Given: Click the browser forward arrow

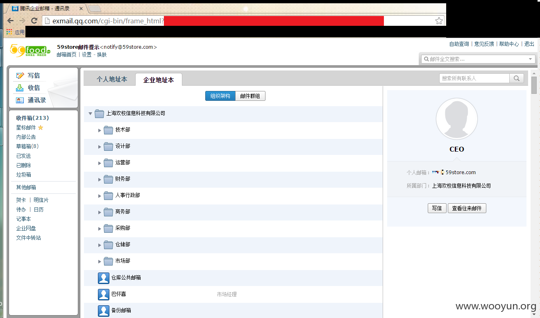Looking at the screenshot, I should point(22,20).
